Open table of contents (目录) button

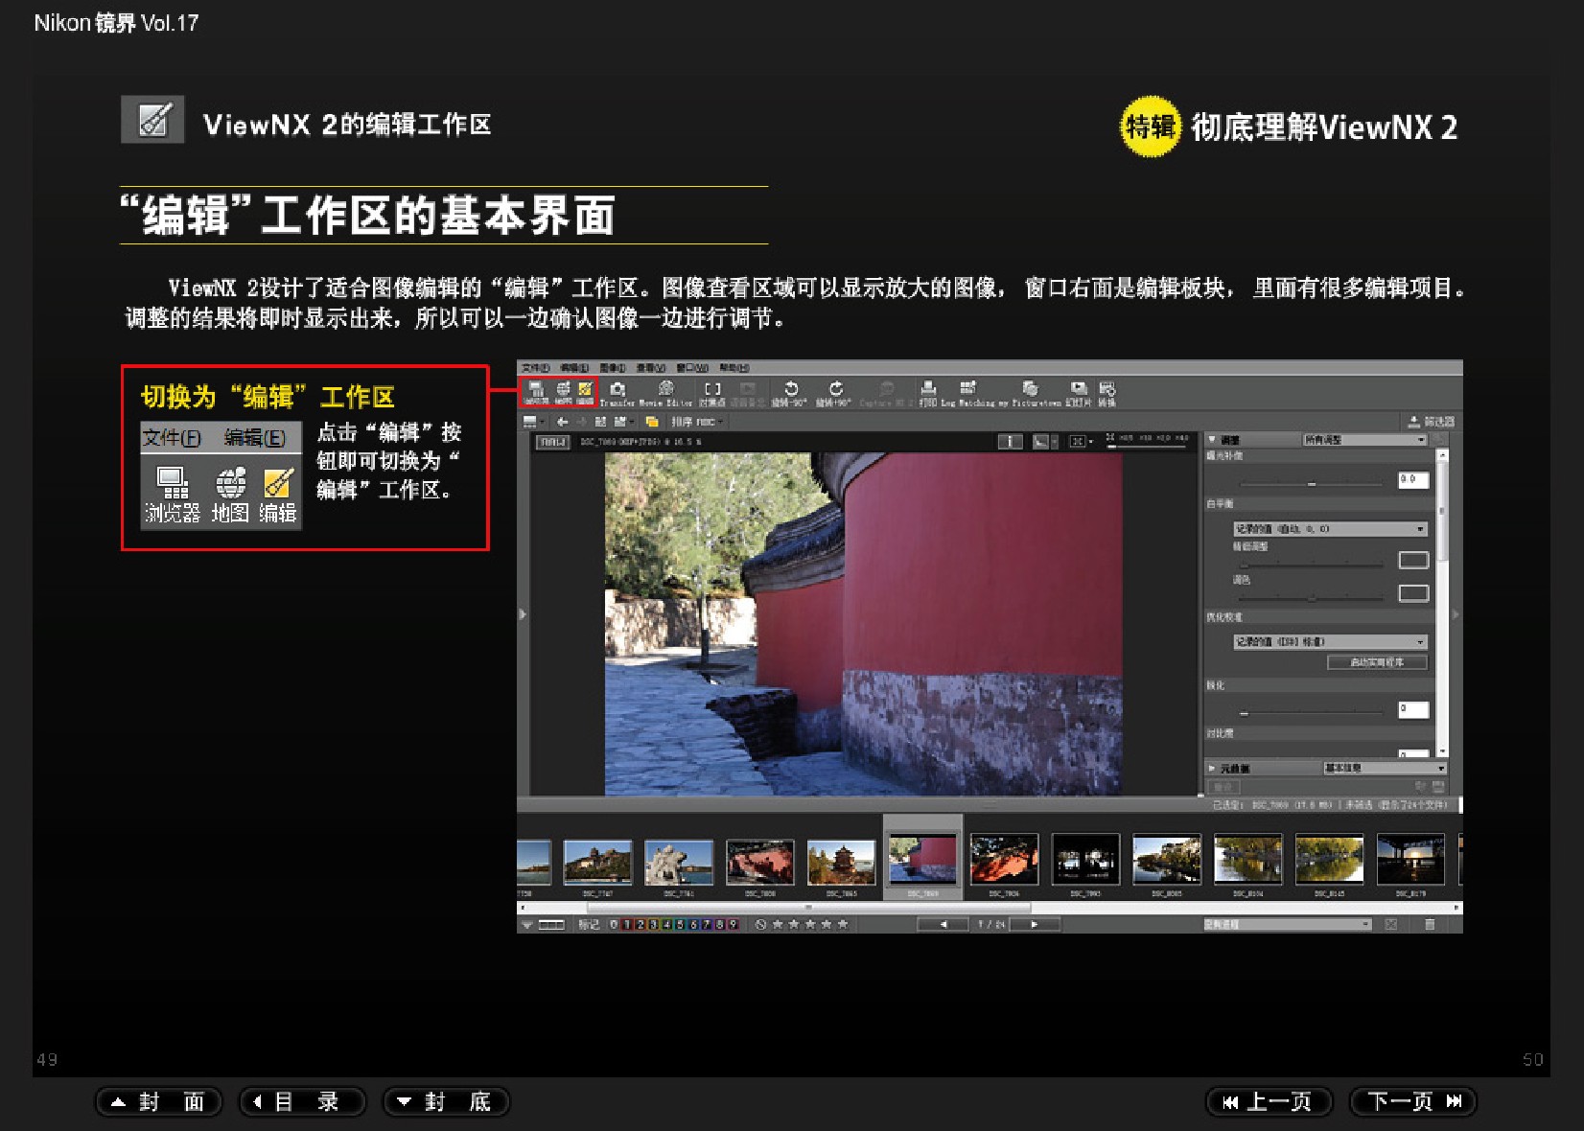click(302, 1102)
